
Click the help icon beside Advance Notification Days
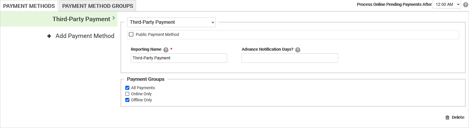click(298, 50)
